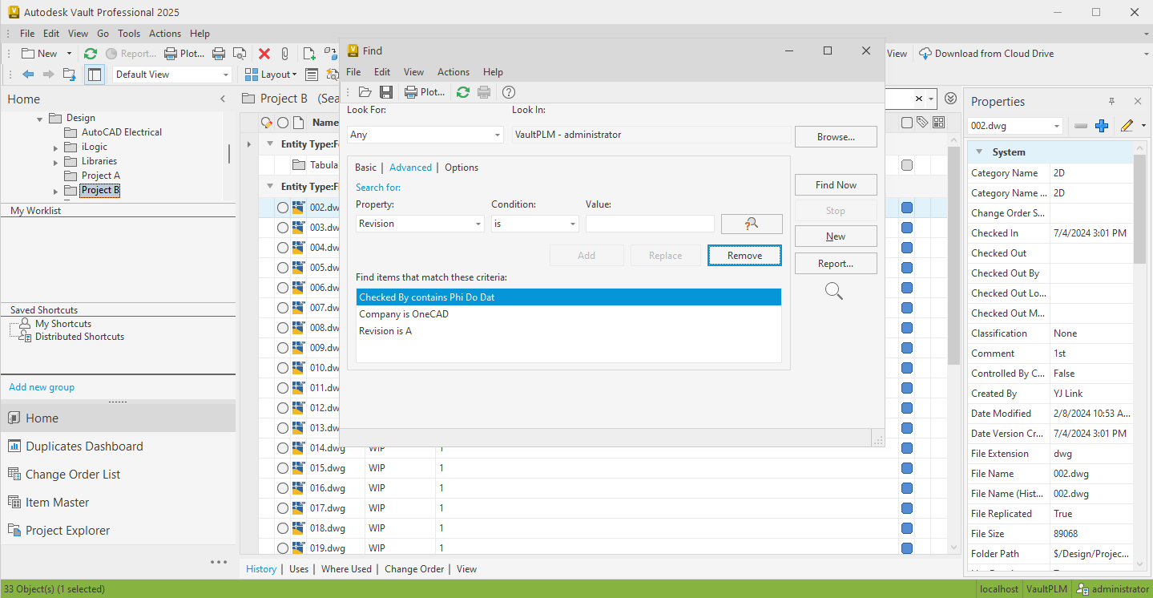The height and width of the screenshot is (598, 1153).
Task: Toggle the blue checkbox in the 002.dwg row
Action: pos(907,208)
